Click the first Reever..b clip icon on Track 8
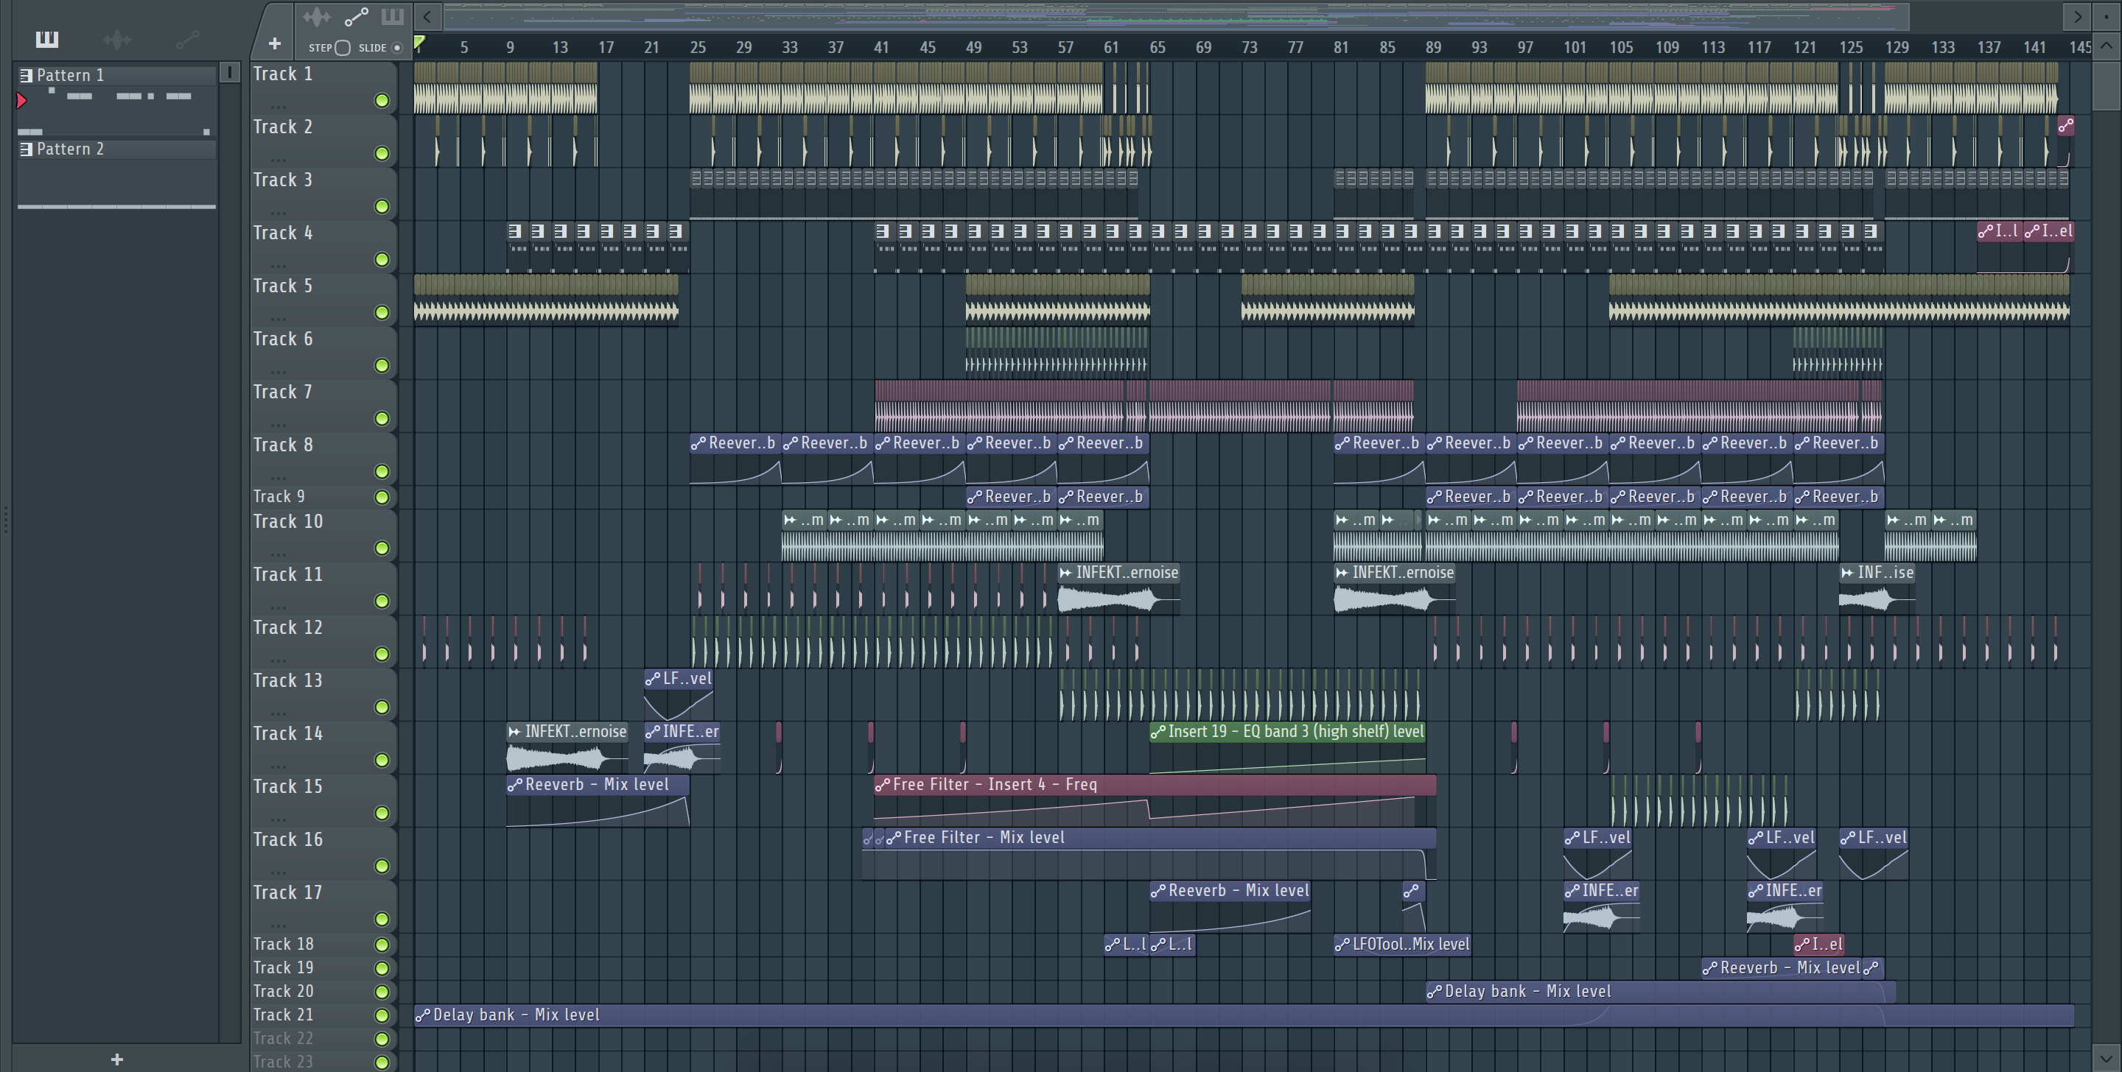This screenshot has width=2122, height=1072. [x=698, y=443]
